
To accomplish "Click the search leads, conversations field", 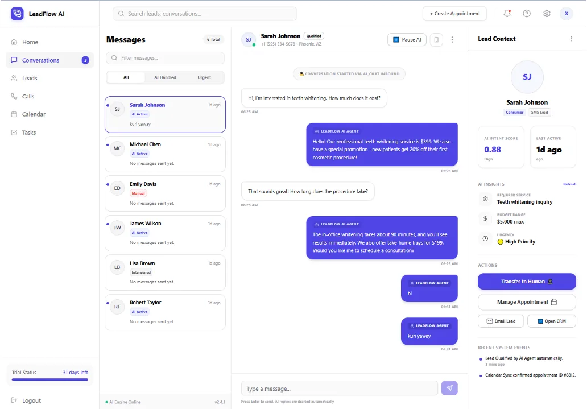I will pyautogui.click(x=205, y=14).
